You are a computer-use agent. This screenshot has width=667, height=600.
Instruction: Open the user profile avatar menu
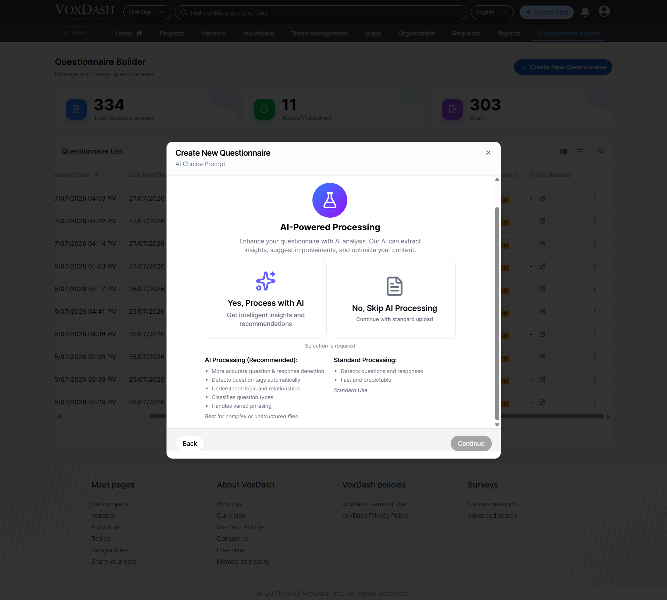(x=604, y=11)
